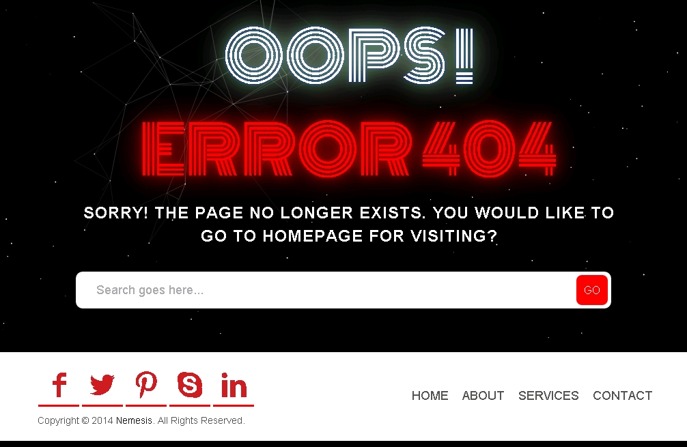Click the glowing OOPS heading word
Viewport: 687px width, 447px height.
pyautogui.click(x=335, y=55)
